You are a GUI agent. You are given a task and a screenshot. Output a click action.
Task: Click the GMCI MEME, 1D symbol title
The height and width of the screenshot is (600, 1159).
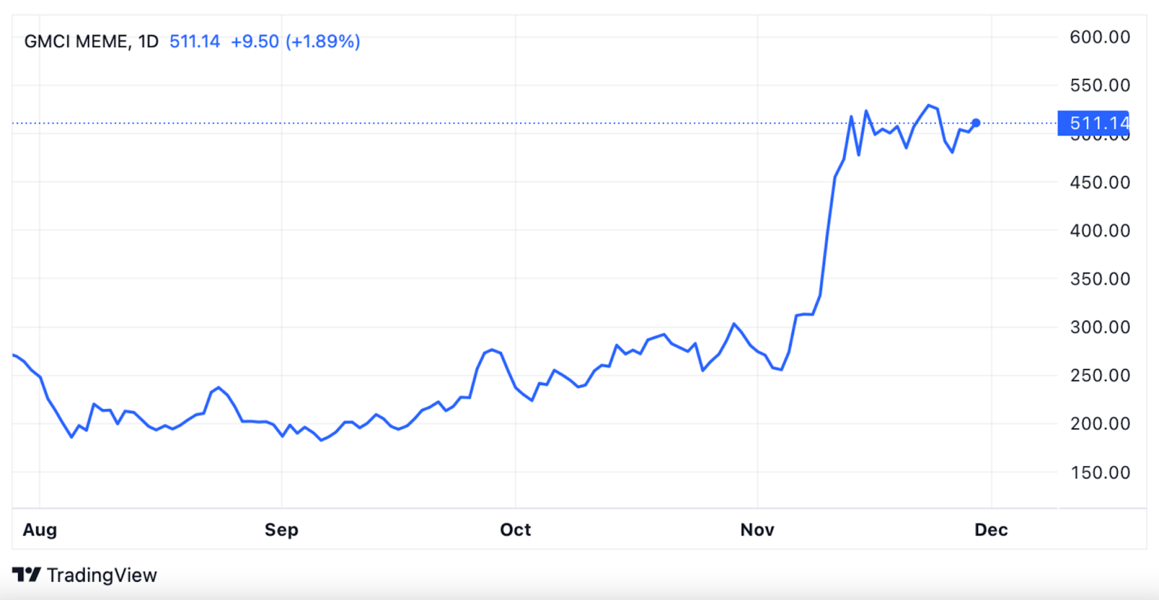click(x=91, y=41)
